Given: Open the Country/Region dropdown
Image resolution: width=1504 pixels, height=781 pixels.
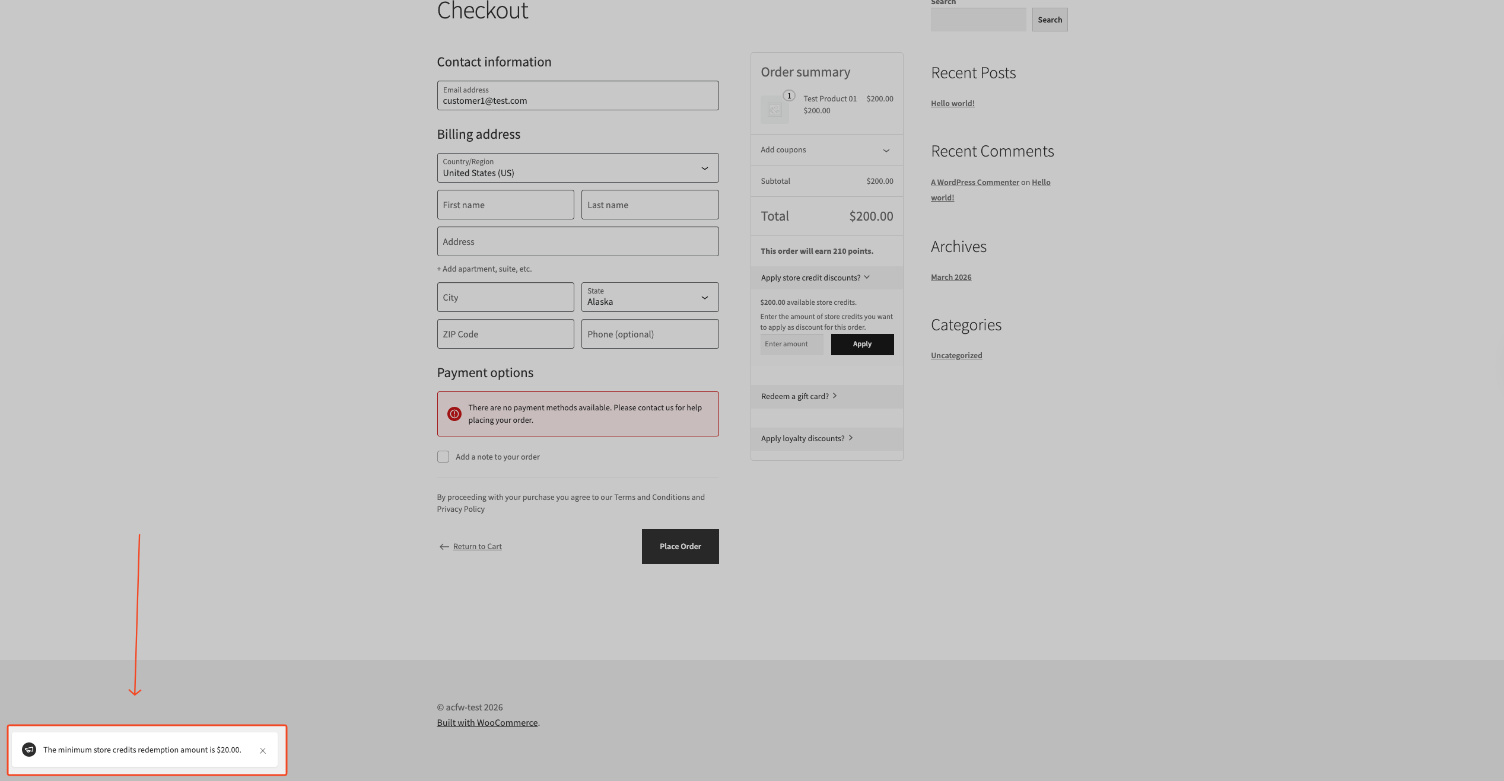Looking at the screenshot, I should [577, 168].
